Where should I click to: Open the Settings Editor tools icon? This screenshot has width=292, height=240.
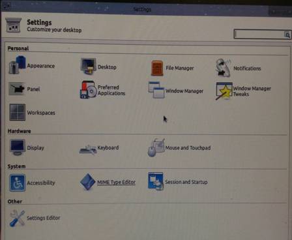click(x=18, y=218)
